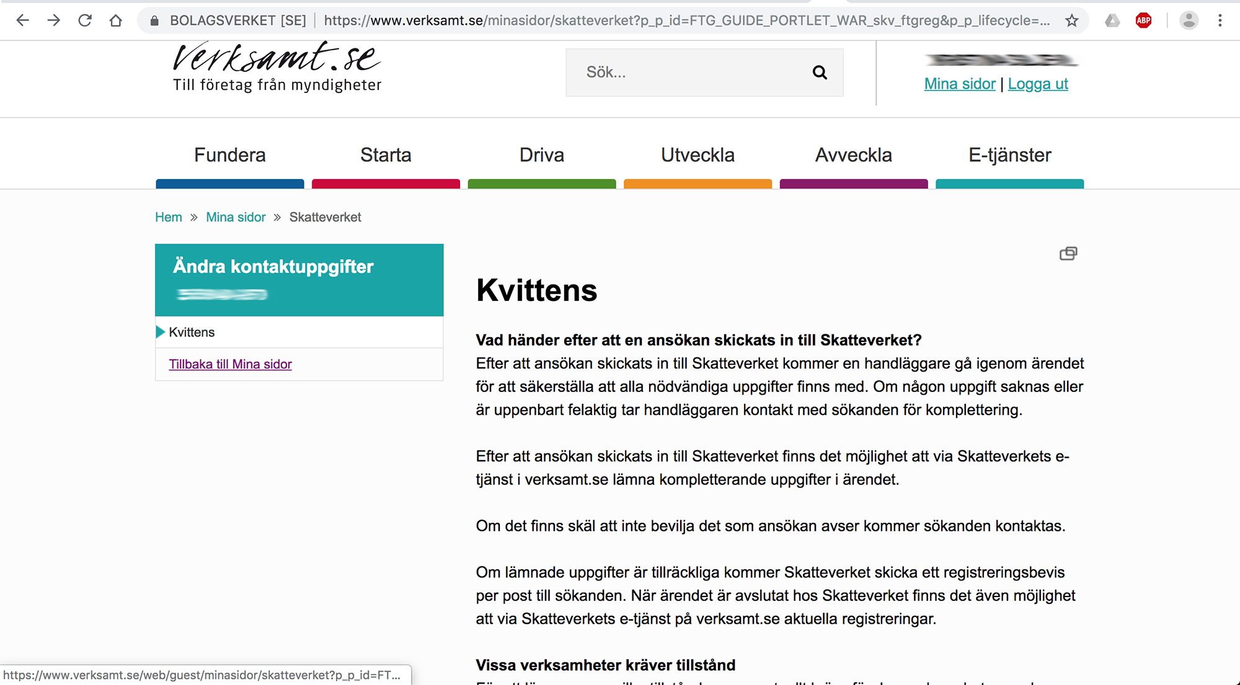
Task: Bookmark page with star icon
Action: coord(1072,20)
